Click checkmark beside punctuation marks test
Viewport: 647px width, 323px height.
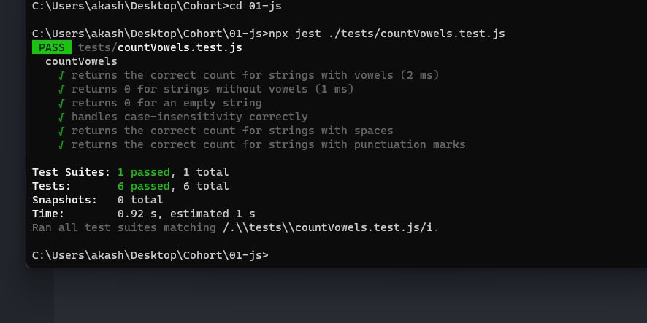[x=61, y=144]
